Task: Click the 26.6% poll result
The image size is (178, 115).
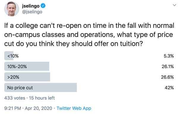Action: pos(167,77)
